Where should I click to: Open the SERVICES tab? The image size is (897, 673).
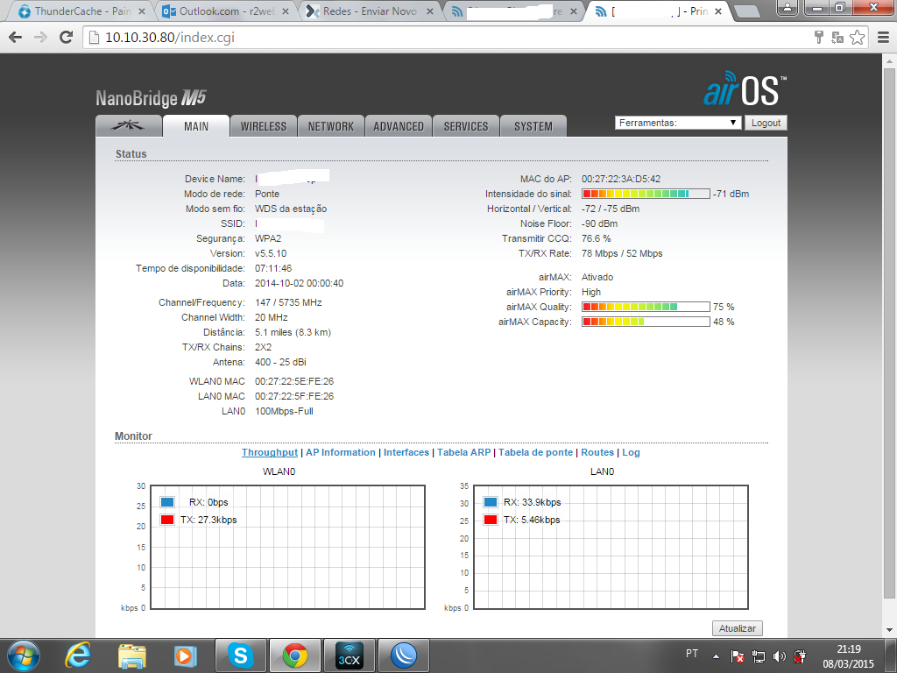point(466,126)
